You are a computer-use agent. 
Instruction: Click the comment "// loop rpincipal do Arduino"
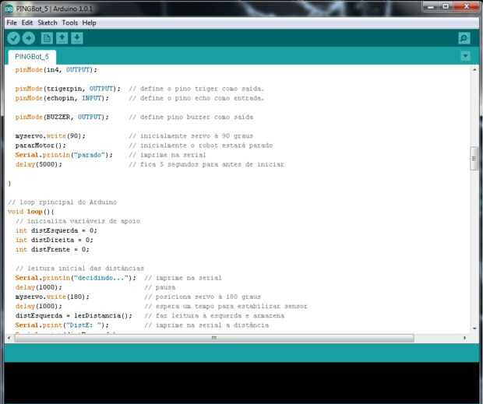tap(62, 202)
